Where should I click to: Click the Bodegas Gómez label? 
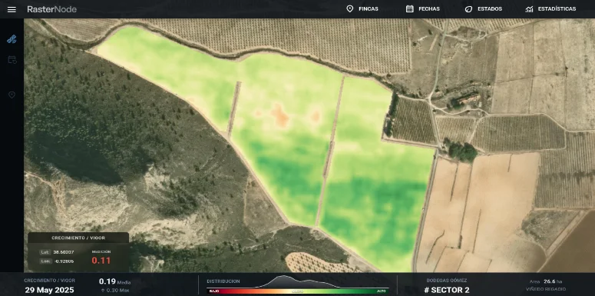[447, 281]
